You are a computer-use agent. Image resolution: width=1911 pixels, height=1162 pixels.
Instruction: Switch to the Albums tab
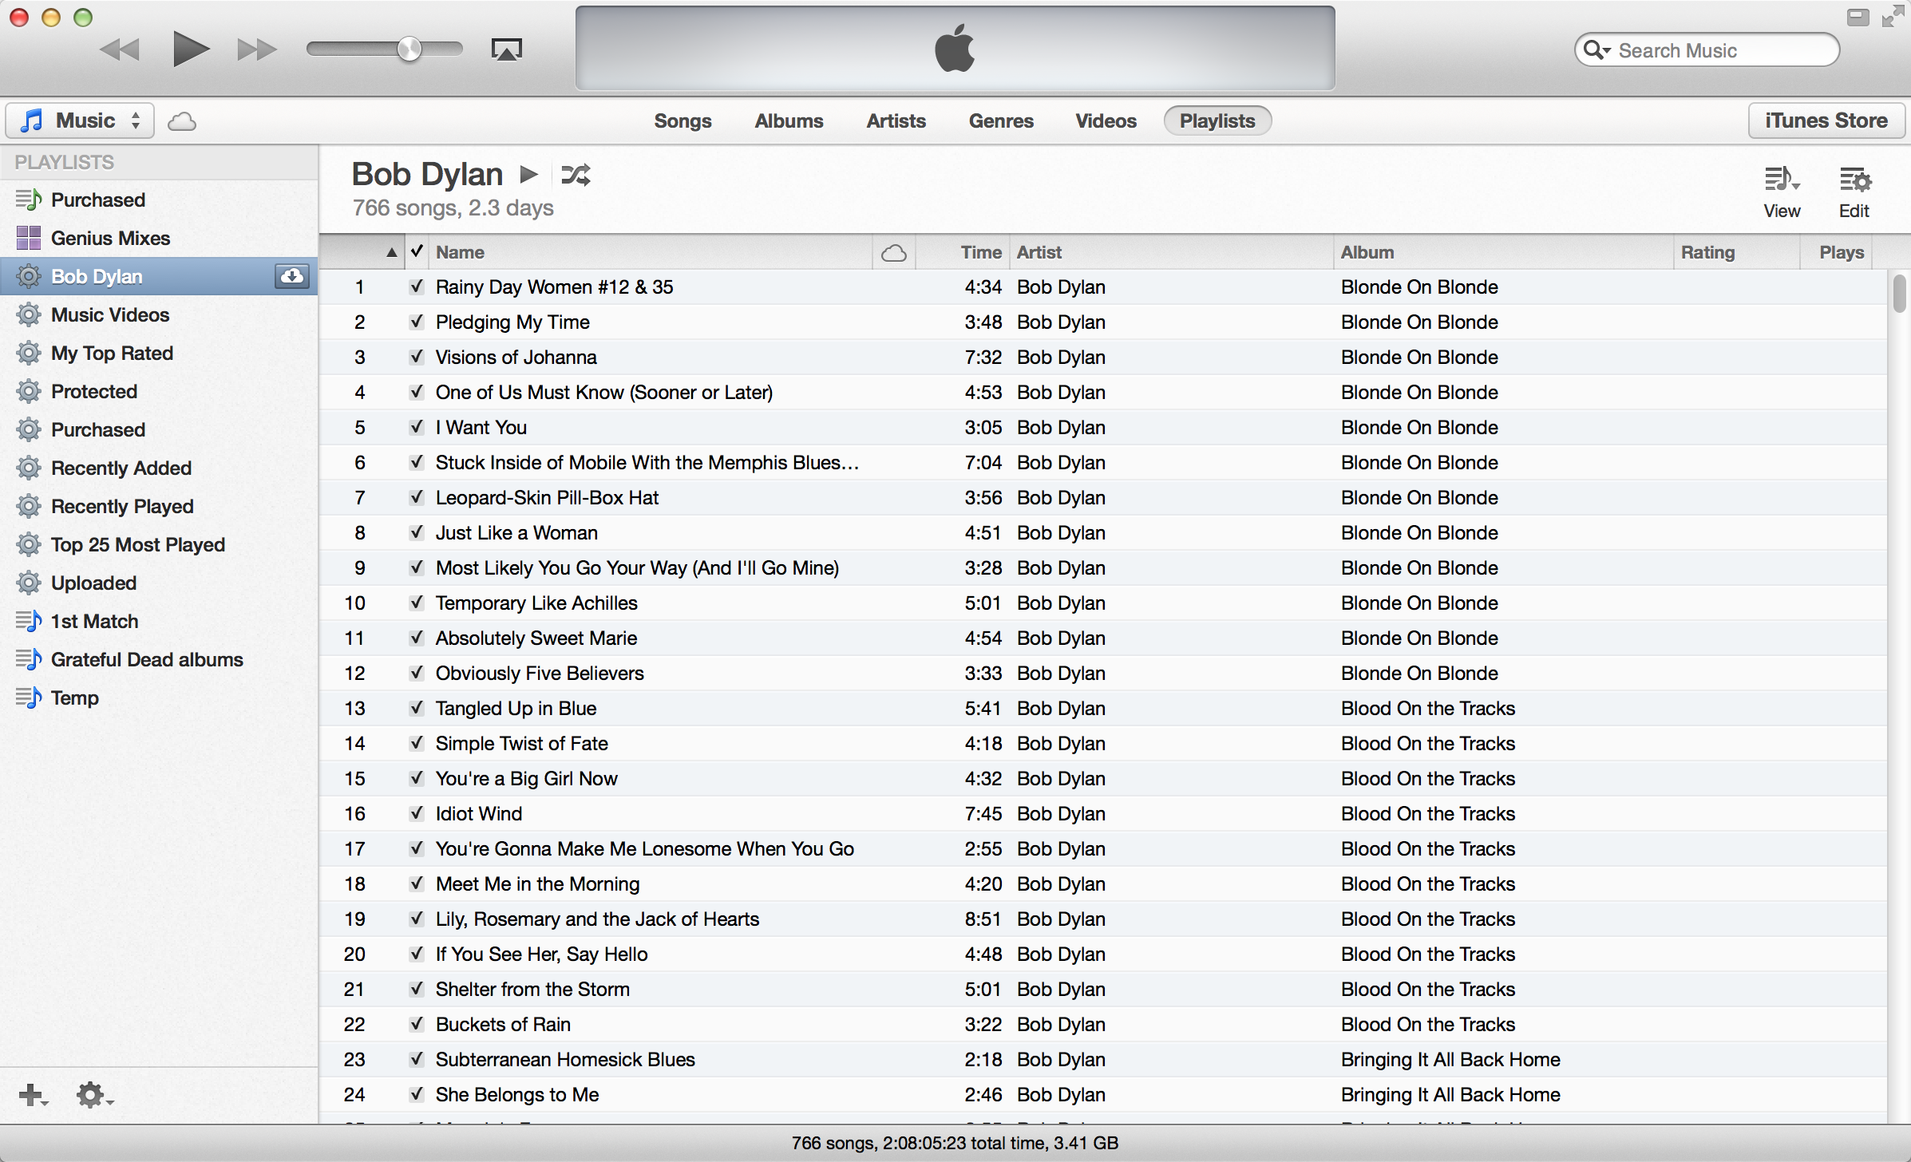tap(789, 121)
